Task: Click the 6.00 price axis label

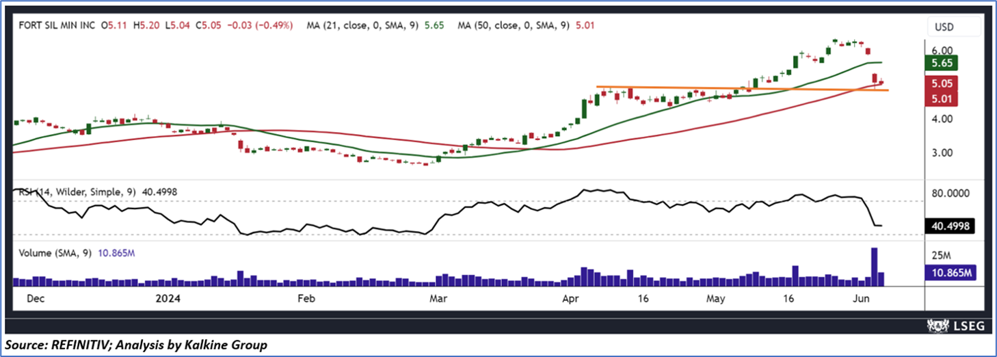Action: point(943,50)
